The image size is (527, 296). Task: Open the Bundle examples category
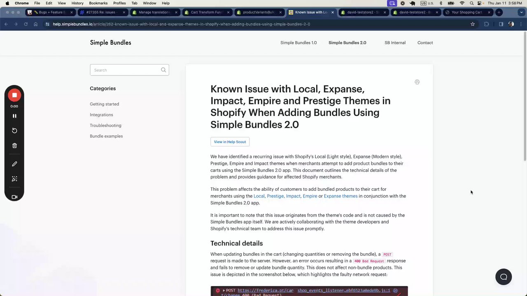pos(106,136)
